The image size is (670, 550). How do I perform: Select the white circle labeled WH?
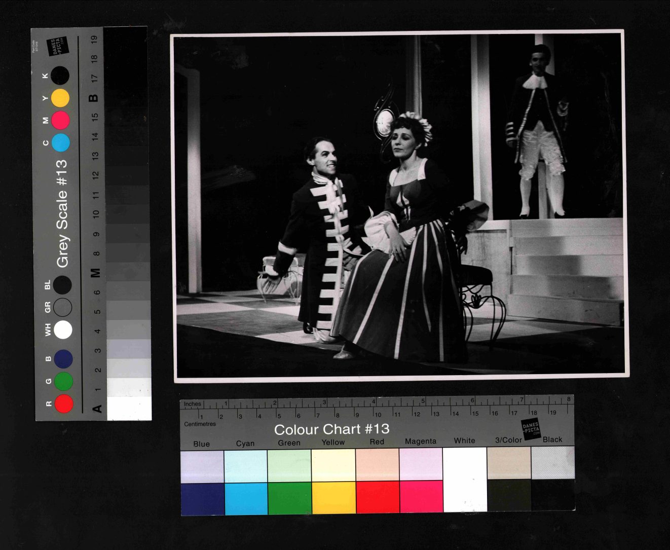point(63,329)
